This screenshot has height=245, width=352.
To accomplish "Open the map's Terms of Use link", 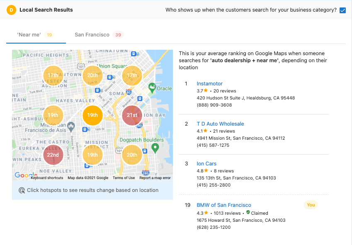I will click(124, 178).
